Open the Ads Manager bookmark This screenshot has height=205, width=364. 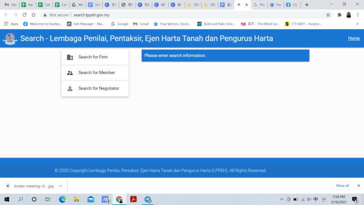click(x=86, y=24)
